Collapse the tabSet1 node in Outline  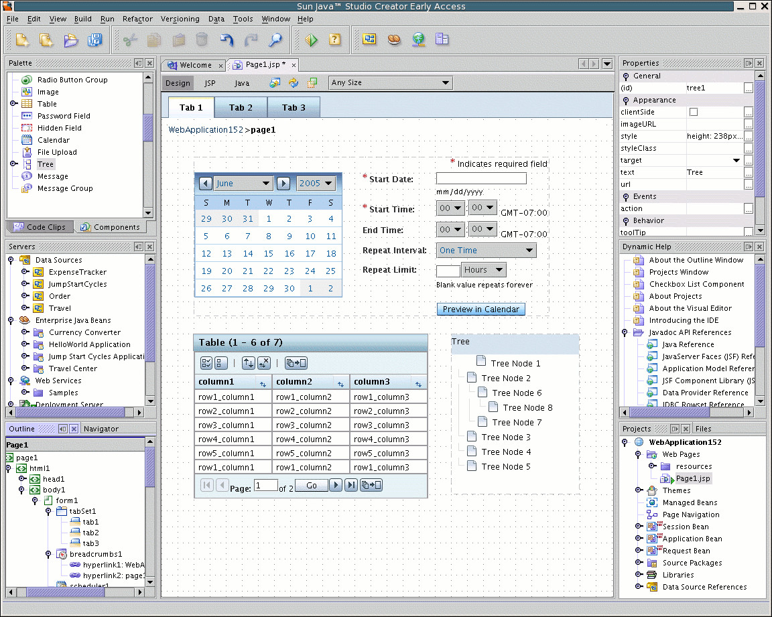pyautogui.click(x=48, y=511)
